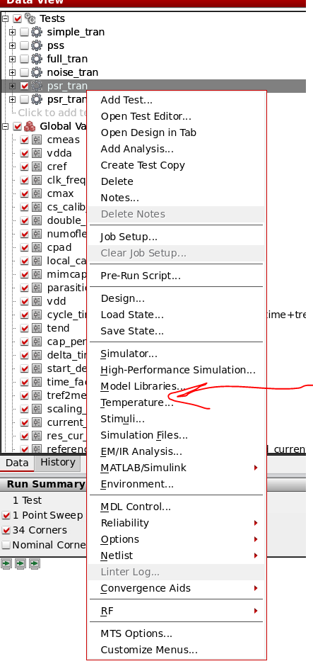Viewport: 313px width, 671px height.
Task: Expand the simple_tran test node
Action: pyautogui.click(x=13, y=32)
